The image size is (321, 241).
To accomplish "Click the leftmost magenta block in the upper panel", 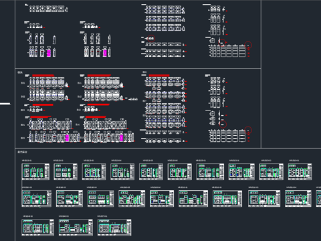I will [49, 53].
